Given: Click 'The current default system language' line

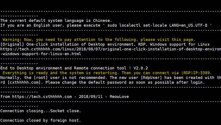Looking at the screenshot, I should tap(56, 21).
